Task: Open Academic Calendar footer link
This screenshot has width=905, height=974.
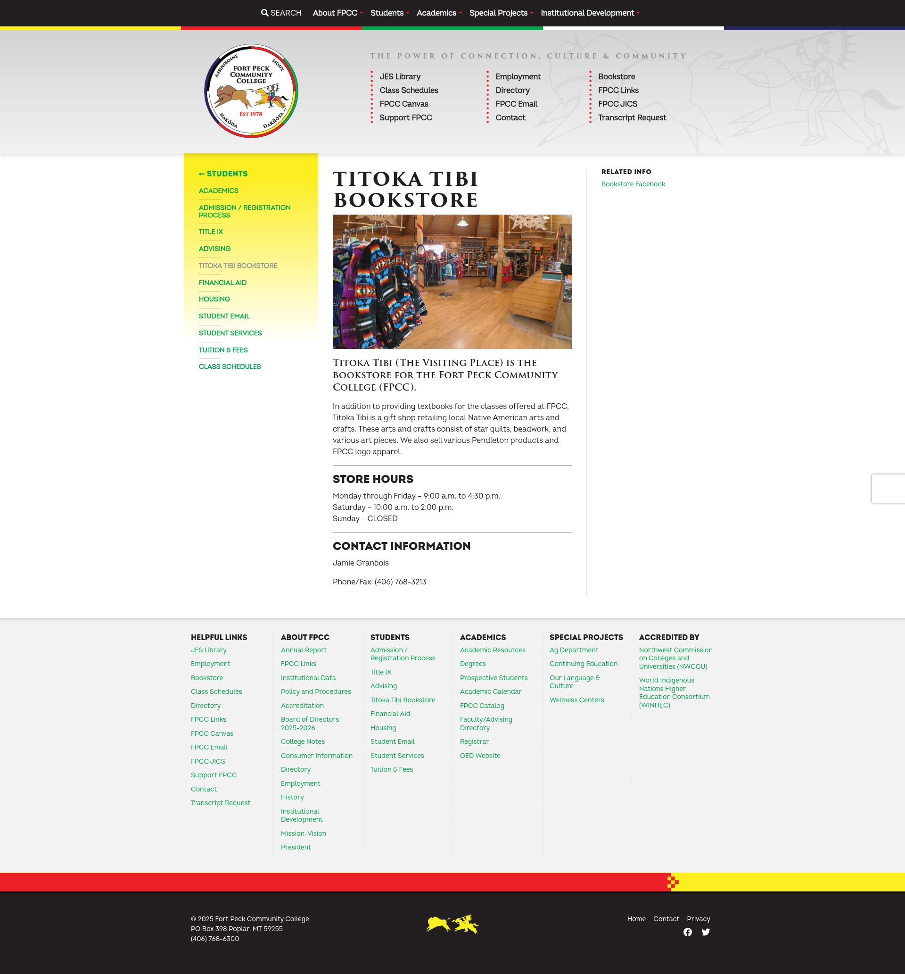Action: coord(490,692)
